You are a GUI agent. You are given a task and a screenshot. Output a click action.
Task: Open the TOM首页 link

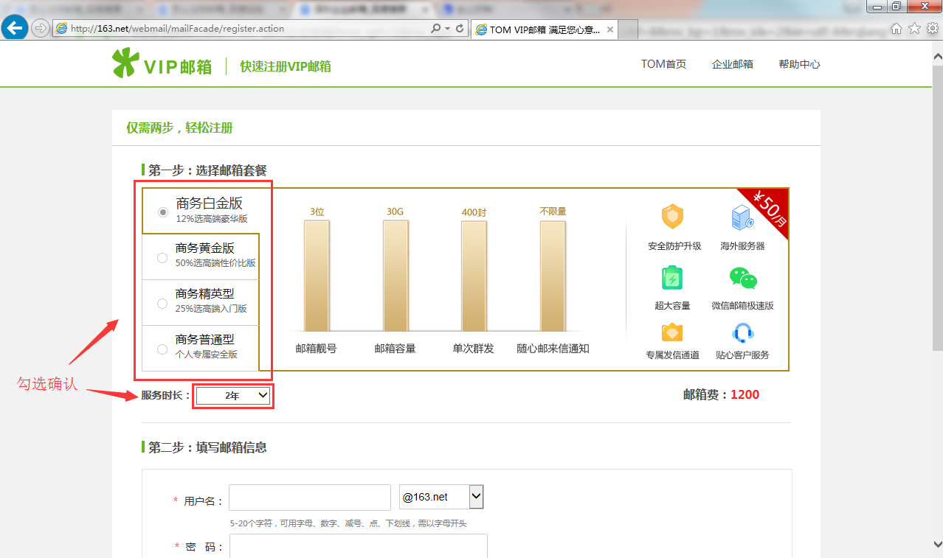pos(663,64)
